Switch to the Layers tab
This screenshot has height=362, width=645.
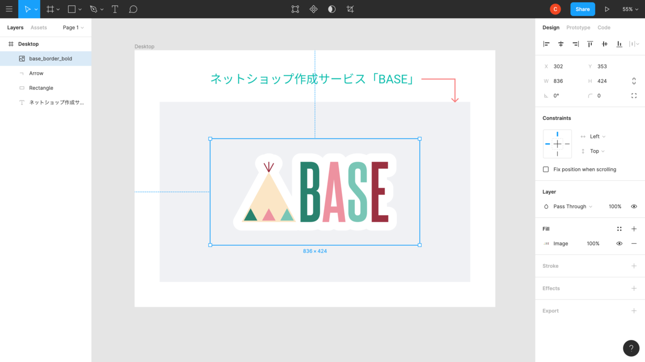coord(15,27)
